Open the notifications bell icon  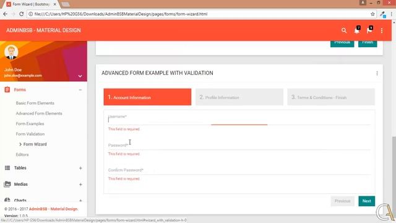(357, 30)
